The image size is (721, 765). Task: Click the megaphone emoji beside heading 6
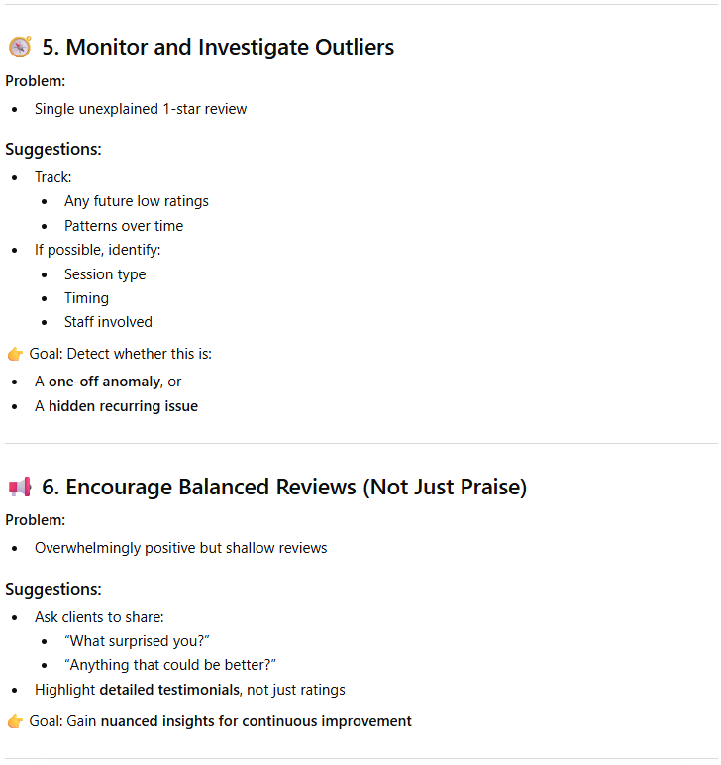19,487
